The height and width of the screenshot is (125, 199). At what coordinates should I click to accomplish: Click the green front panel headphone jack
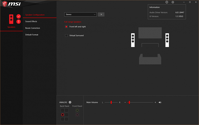click(x=77, y=110)
